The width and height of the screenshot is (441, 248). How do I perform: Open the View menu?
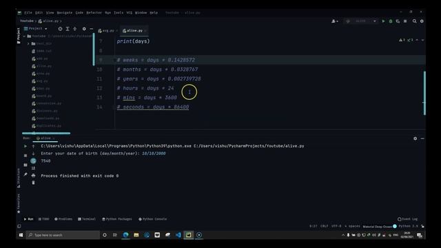[x=50, y=12]
